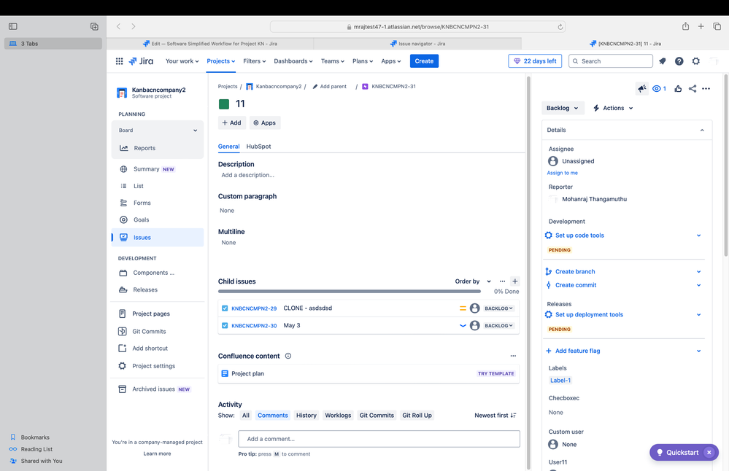This screenshot has height=471, width=729.
Task: Show Worklogs activity
Action: (338, 416)
